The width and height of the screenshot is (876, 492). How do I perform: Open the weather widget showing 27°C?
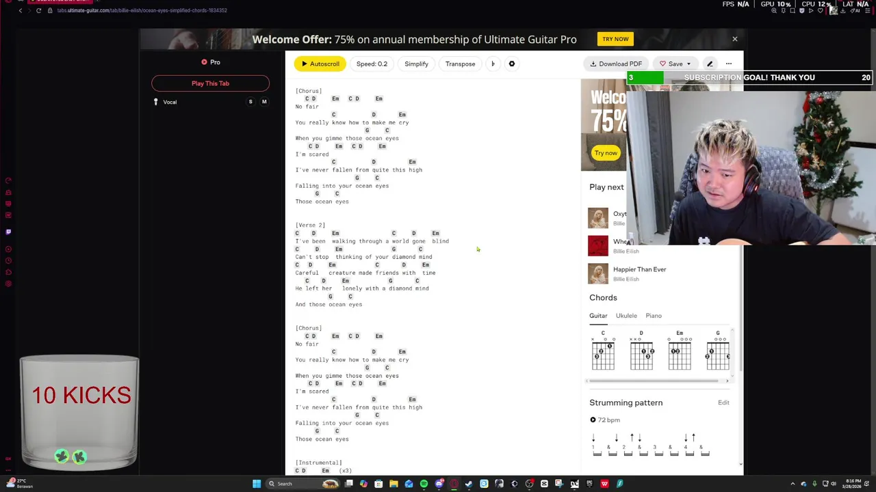pos(18,483)
